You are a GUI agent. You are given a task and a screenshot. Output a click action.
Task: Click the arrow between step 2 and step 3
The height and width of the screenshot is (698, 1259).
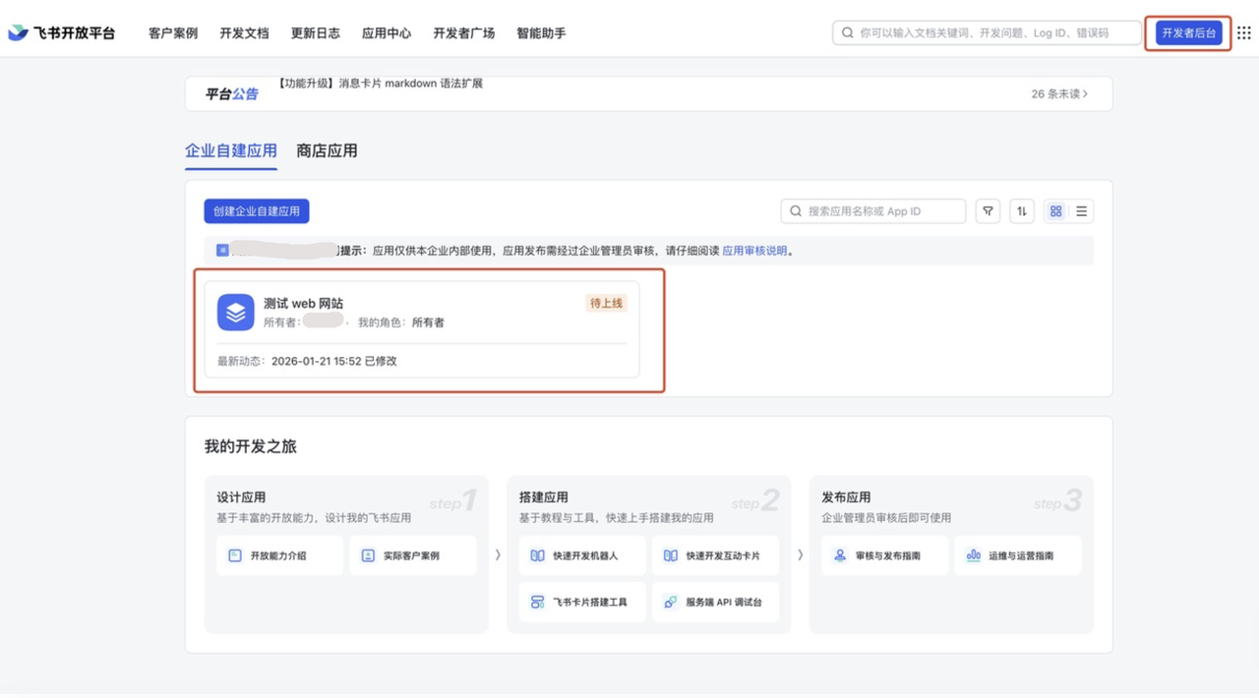800,555
